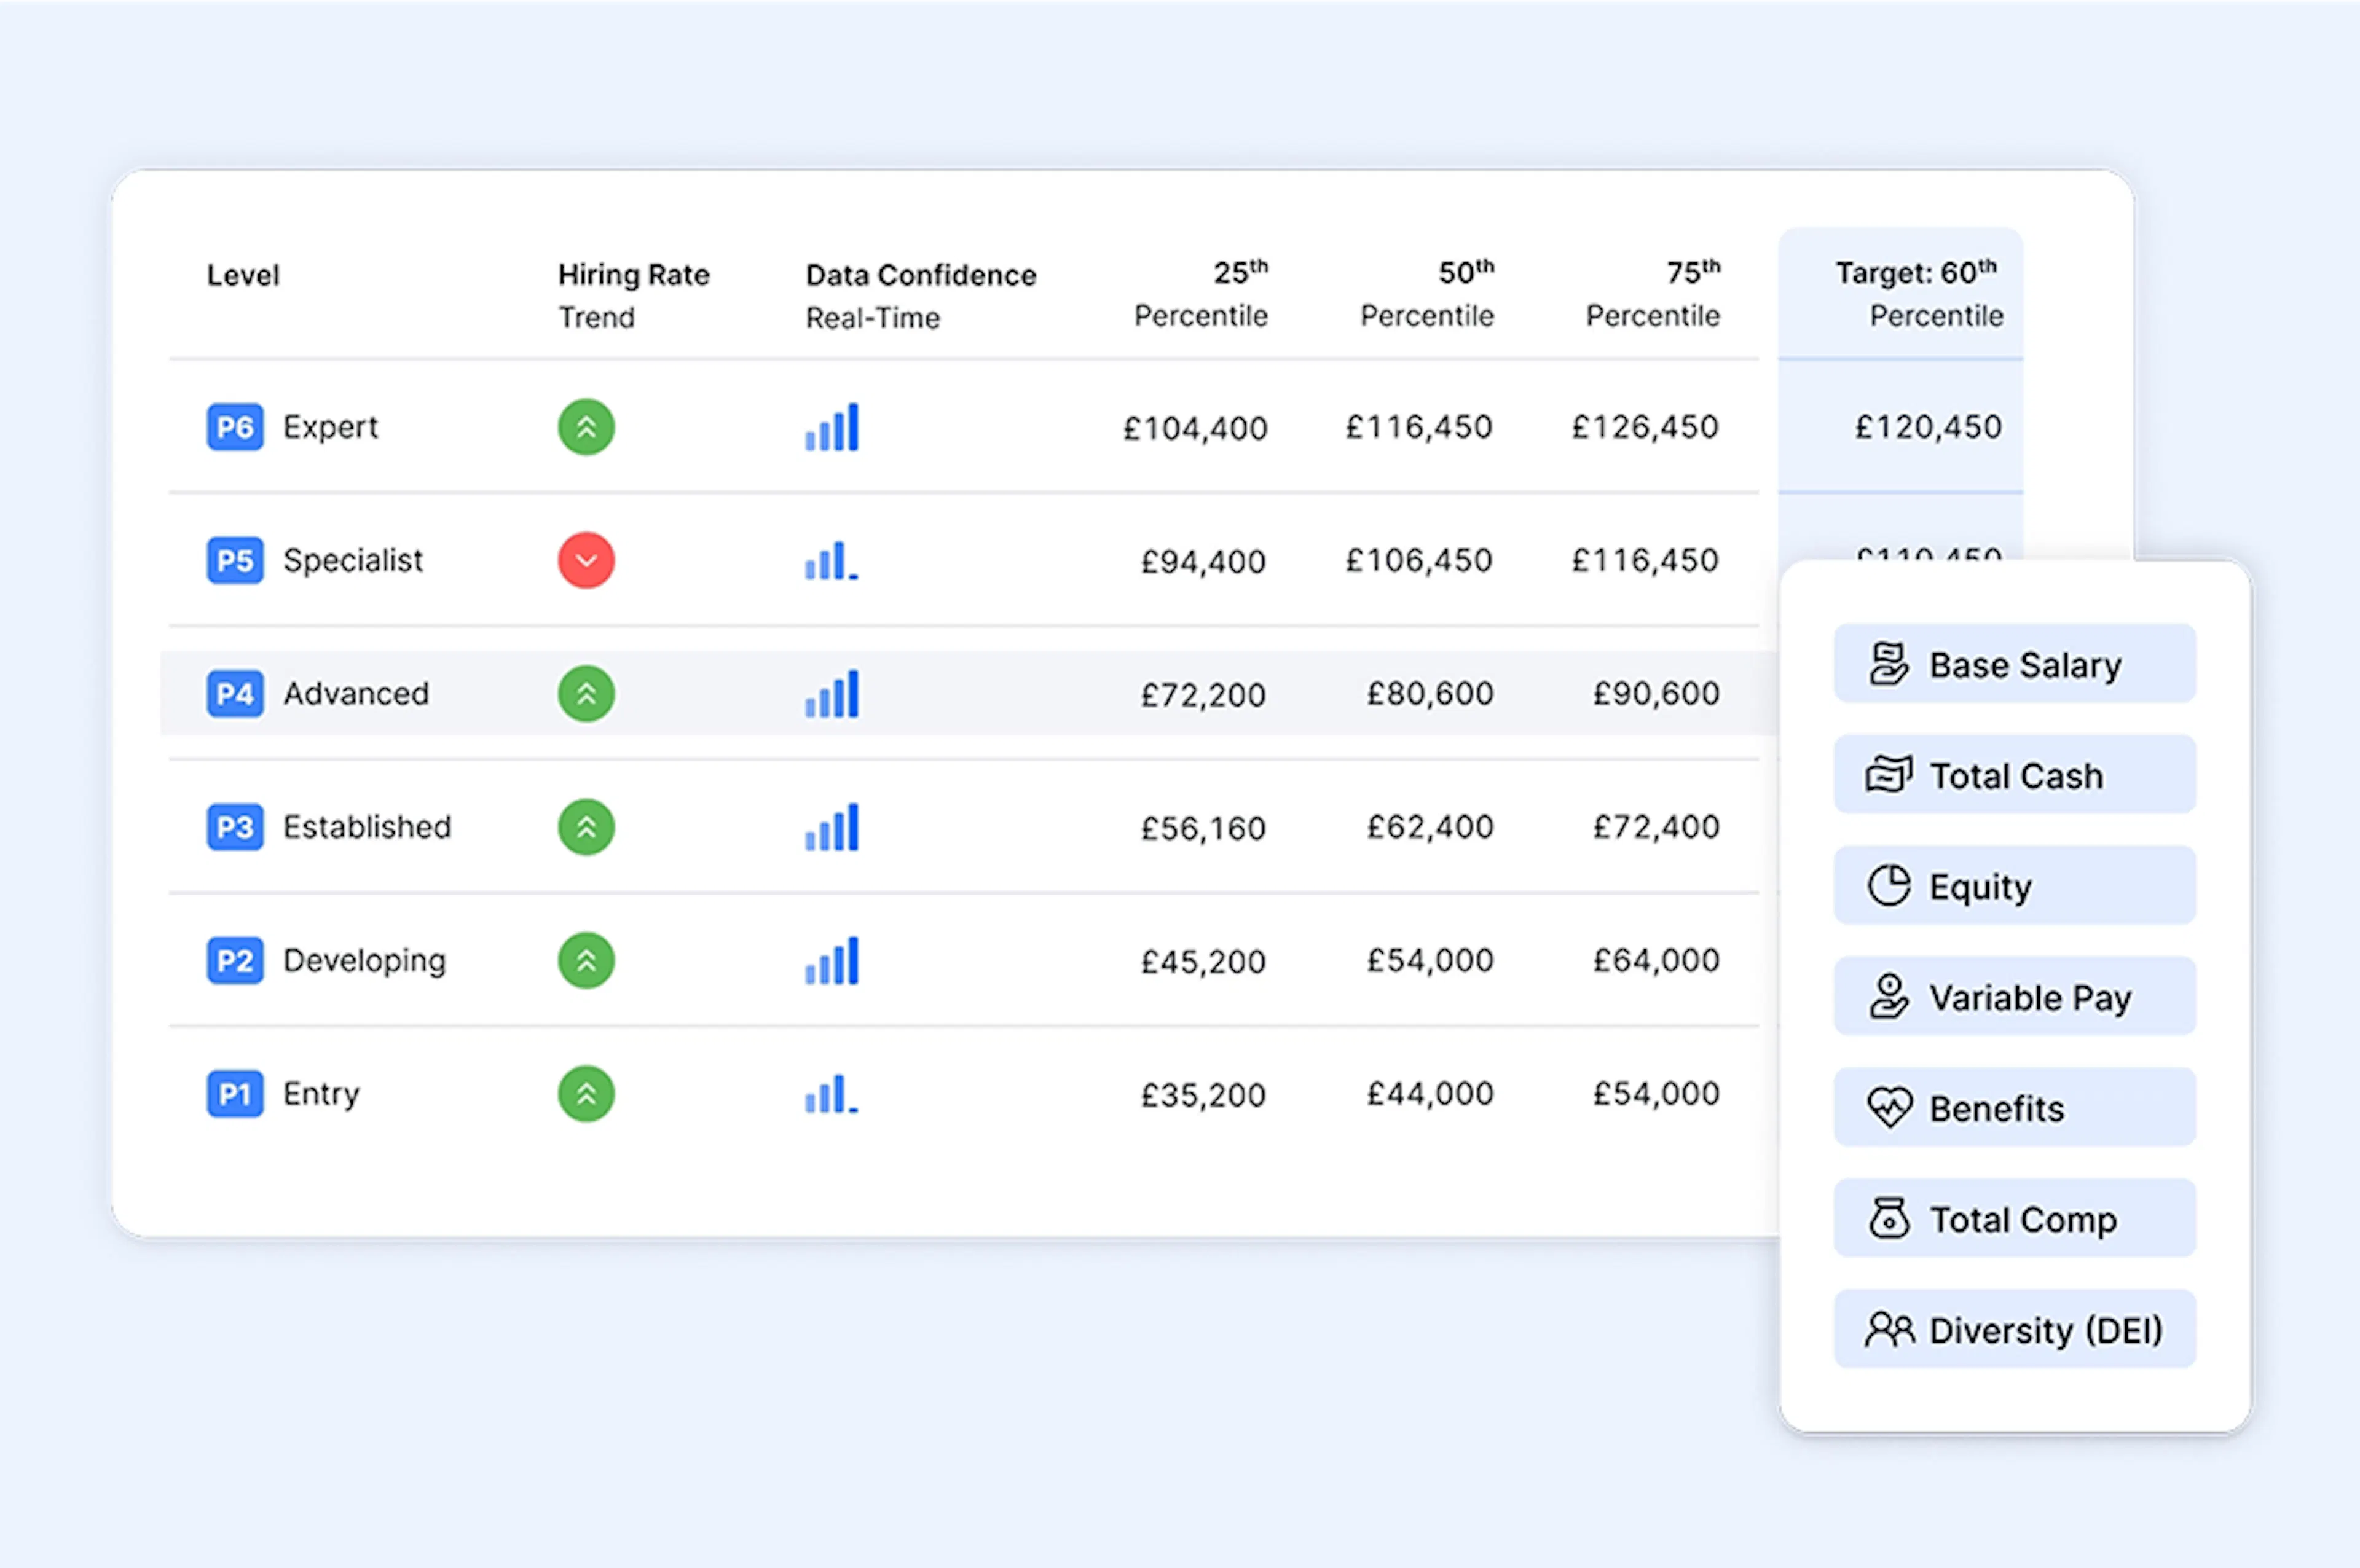Click Advanced row green hiring trend icon
This screenshot has height=1568, width=2360.
point(586,693)
